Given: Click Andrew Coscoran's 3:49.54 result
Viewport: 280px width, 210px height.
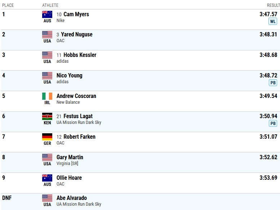Looking at the screenshot, I should point(268,96).
